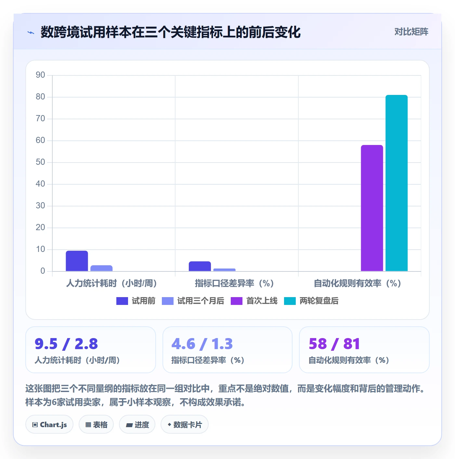
Task: Select the 表格 chip
Action: [96, 425]
